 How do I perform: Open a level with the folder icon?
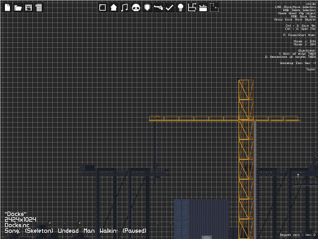click(18, 8)
